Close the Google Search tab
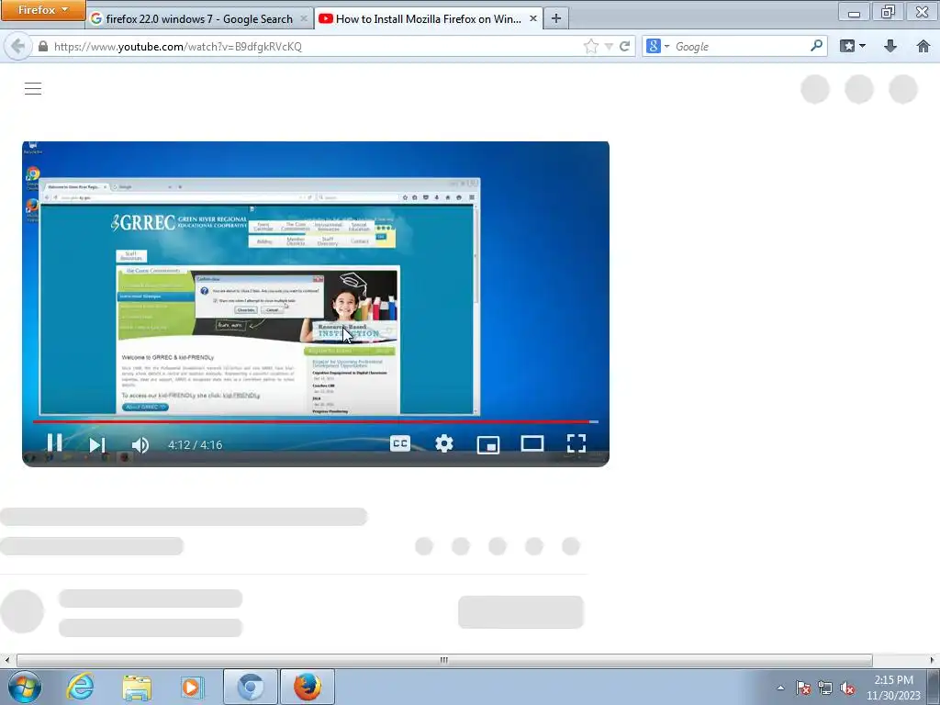The height and width of the screenshot is (705, 940). point(303,18)
